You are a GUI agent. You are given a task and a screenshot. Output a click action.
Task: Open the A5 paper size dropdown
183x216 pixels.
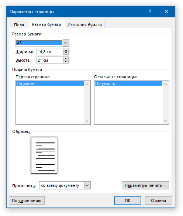pos(66,43)
